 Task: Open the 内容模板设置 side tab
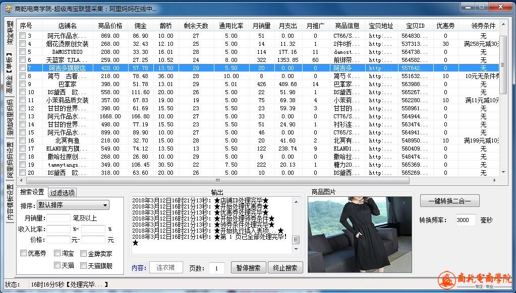10,203
